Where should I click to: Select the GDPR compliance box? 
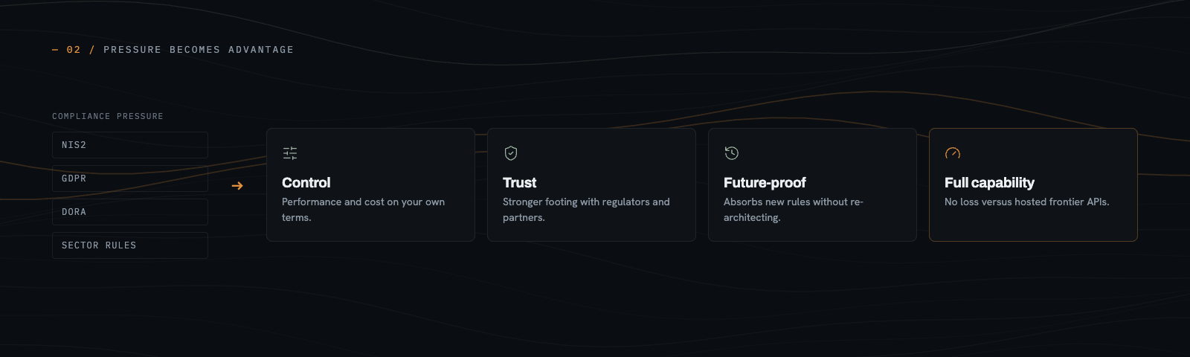click(130, 178)
